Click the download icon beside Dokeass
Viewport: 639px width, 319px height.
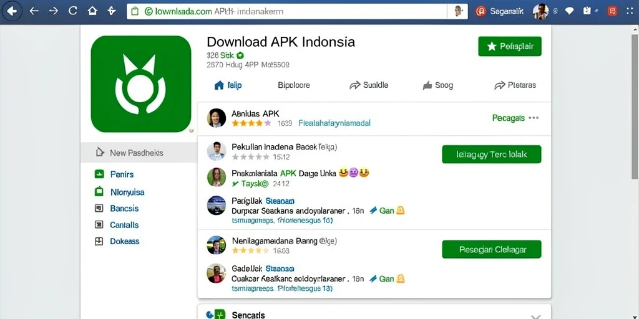point(99,241)
